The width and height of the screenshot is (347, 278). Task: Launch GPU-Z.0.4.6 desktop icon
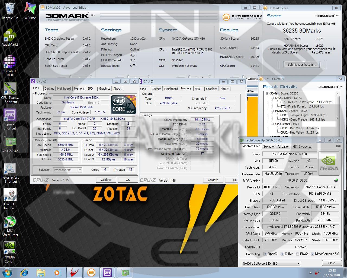pos(10,144)
